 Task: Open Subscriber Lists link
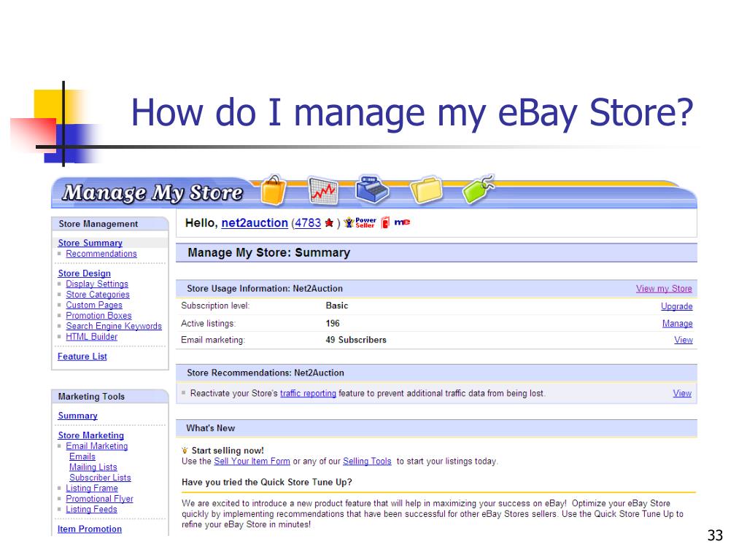100,478
